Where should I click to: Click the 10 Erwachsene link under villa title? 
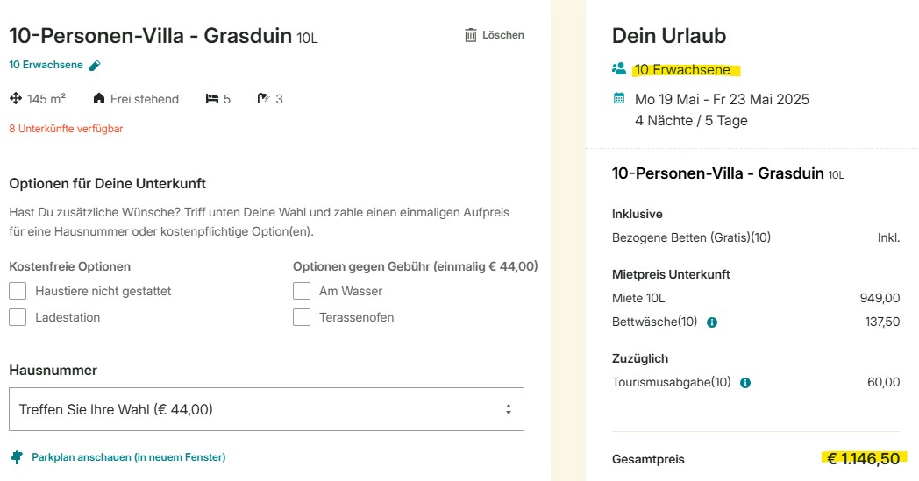46,65
